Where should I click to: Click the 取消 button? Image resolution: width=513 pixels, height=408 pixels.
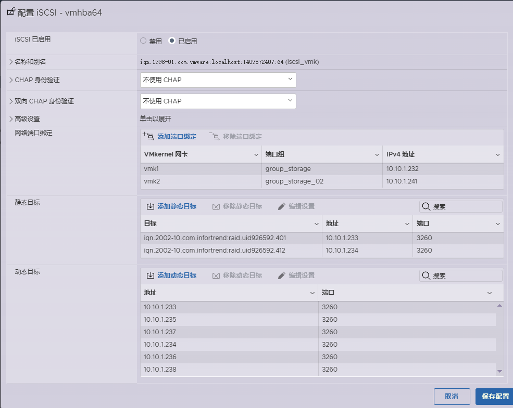point(451,396)
